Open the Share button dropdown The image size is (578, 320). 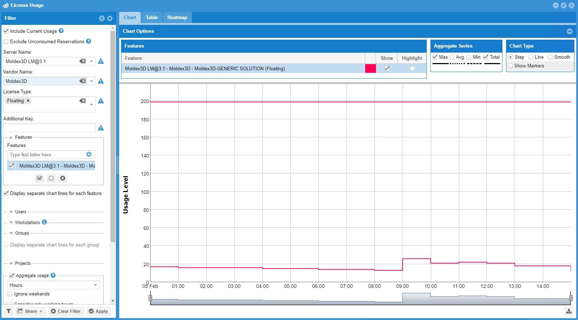click(30, 311)
